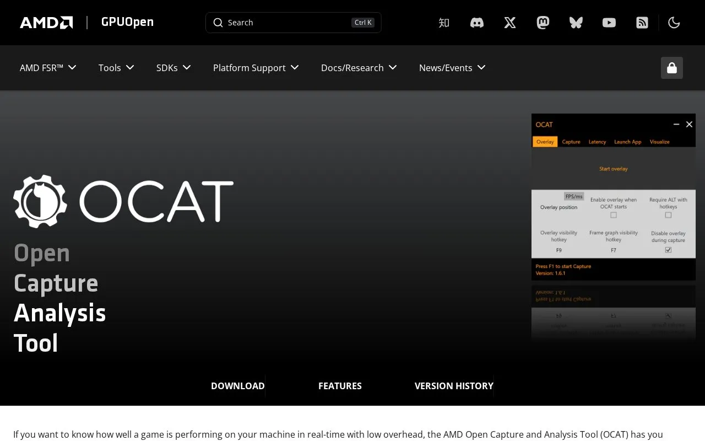Expand the Docs/Research menu

(x=359, y=68)
